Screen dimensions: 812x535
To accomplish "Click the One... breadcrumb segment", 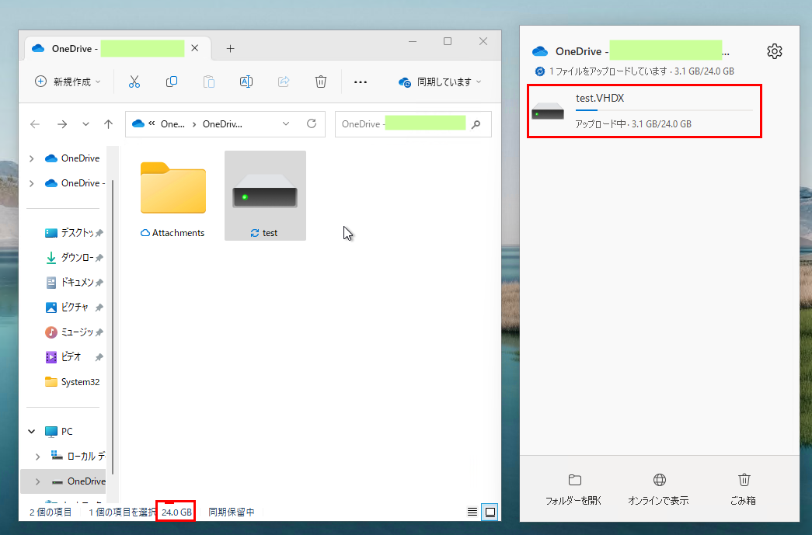I will pos(173,124).
